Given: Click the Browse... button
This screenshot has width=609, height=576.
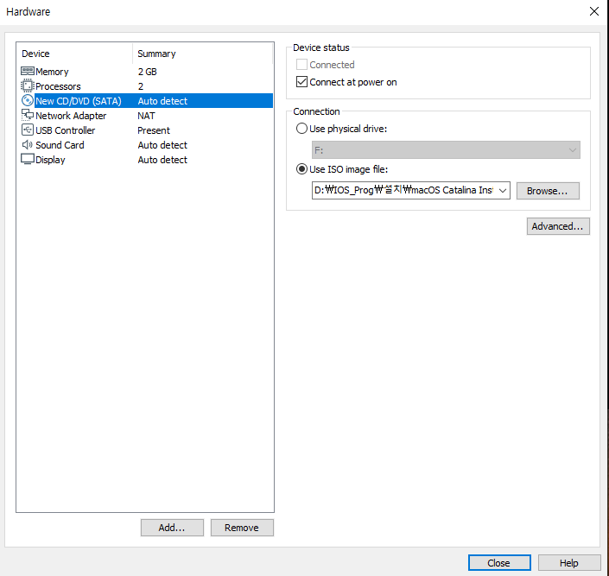Looking at the screenshot, I should coord(548,191).
